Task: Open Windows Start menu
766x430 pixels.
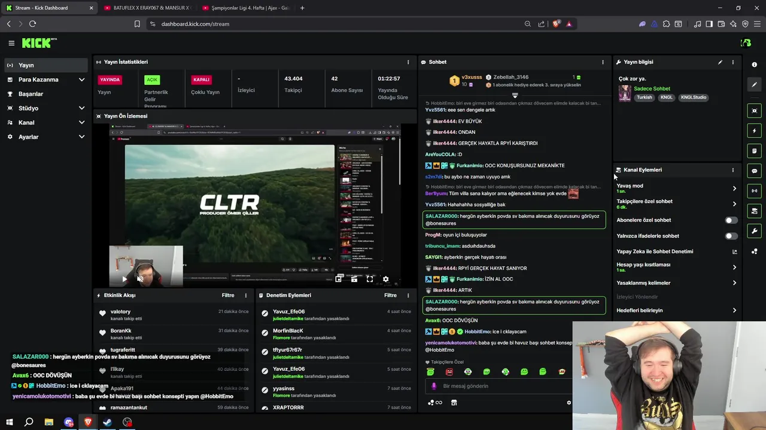Action: (10, 422)
